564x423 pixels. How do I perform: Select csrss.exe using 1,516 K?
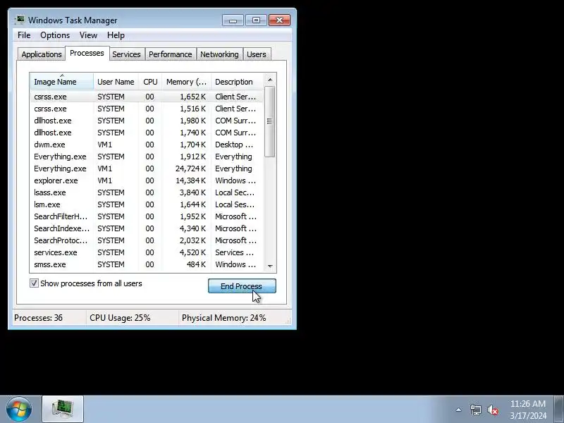pyautogui.click(x=147, y=109)
